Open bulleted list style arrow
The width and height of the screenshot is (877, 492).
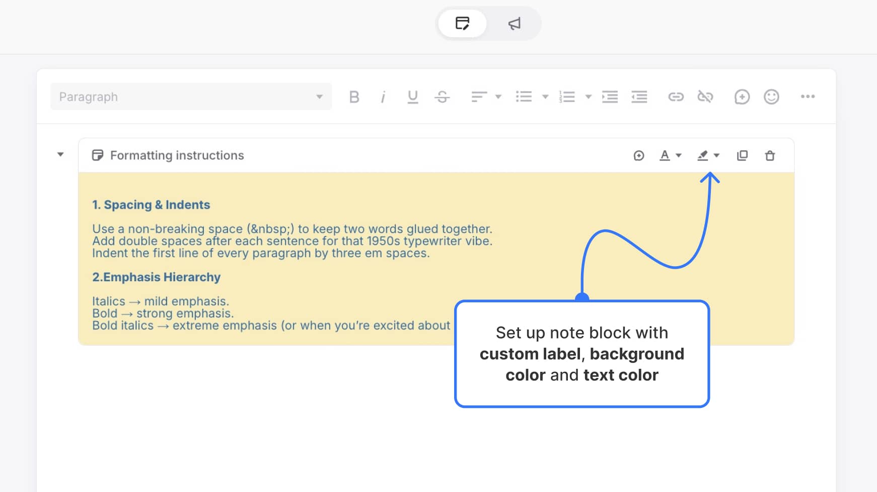[x=545, y=97]
